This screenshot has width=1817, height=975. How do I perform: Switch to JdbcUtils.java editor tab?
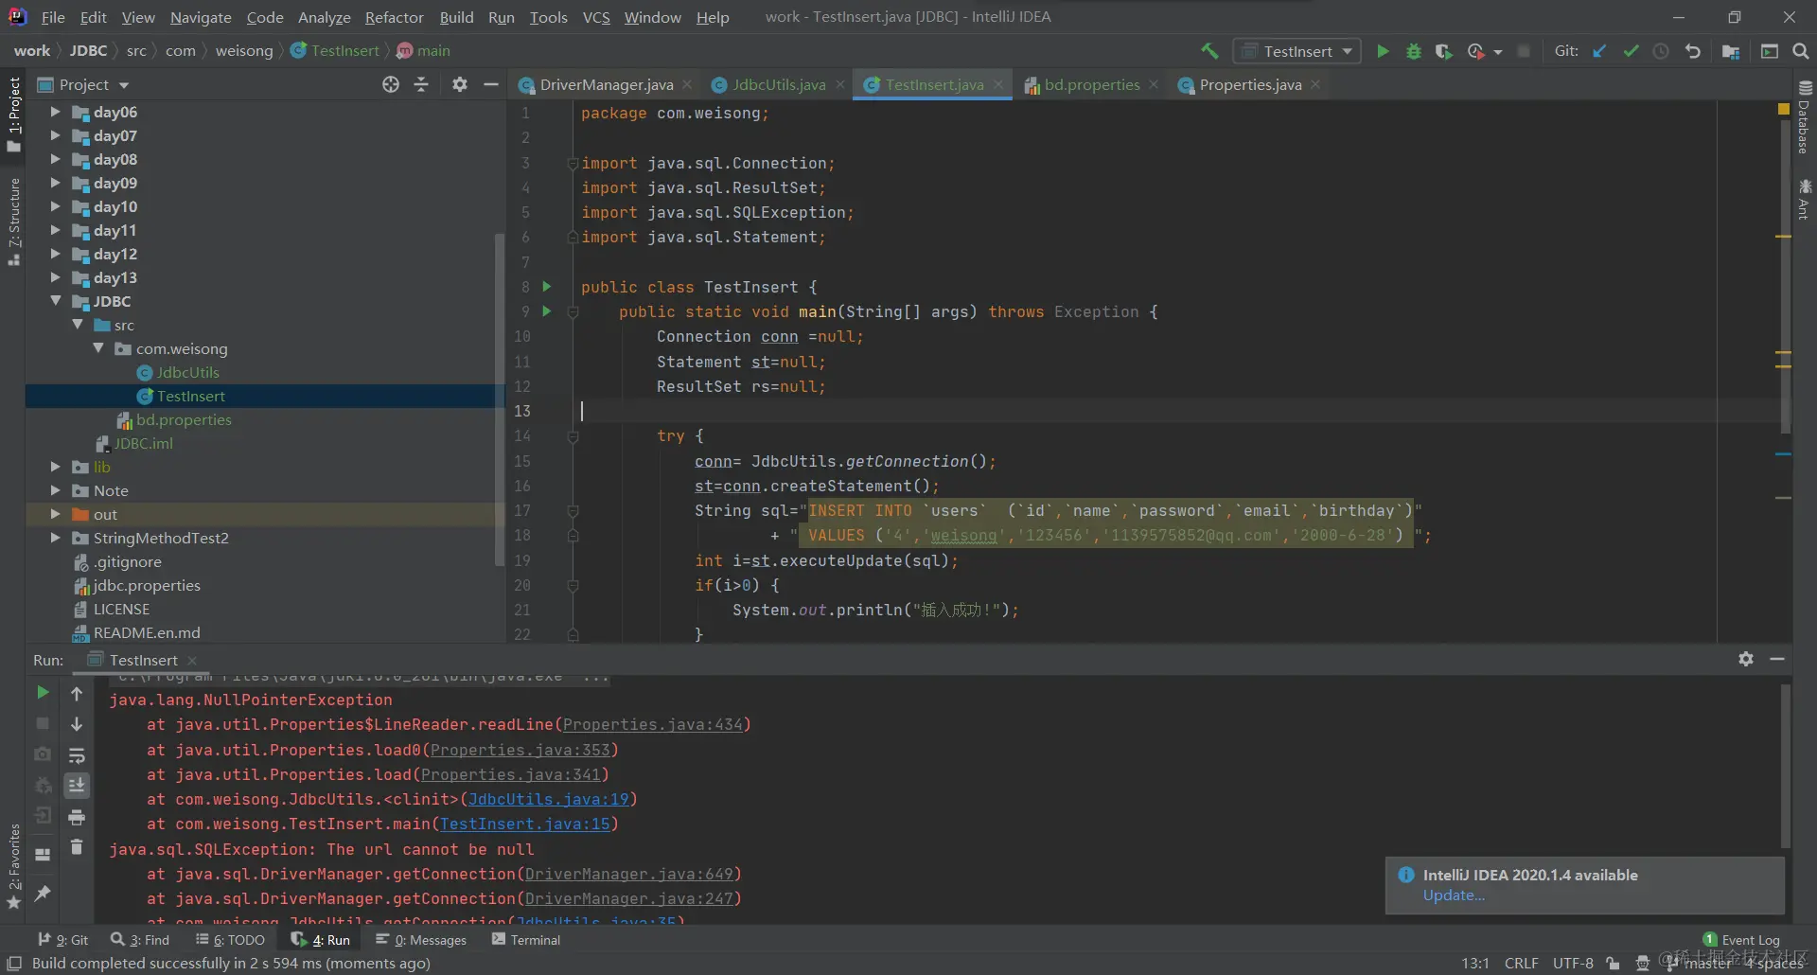tap(778, 84)
